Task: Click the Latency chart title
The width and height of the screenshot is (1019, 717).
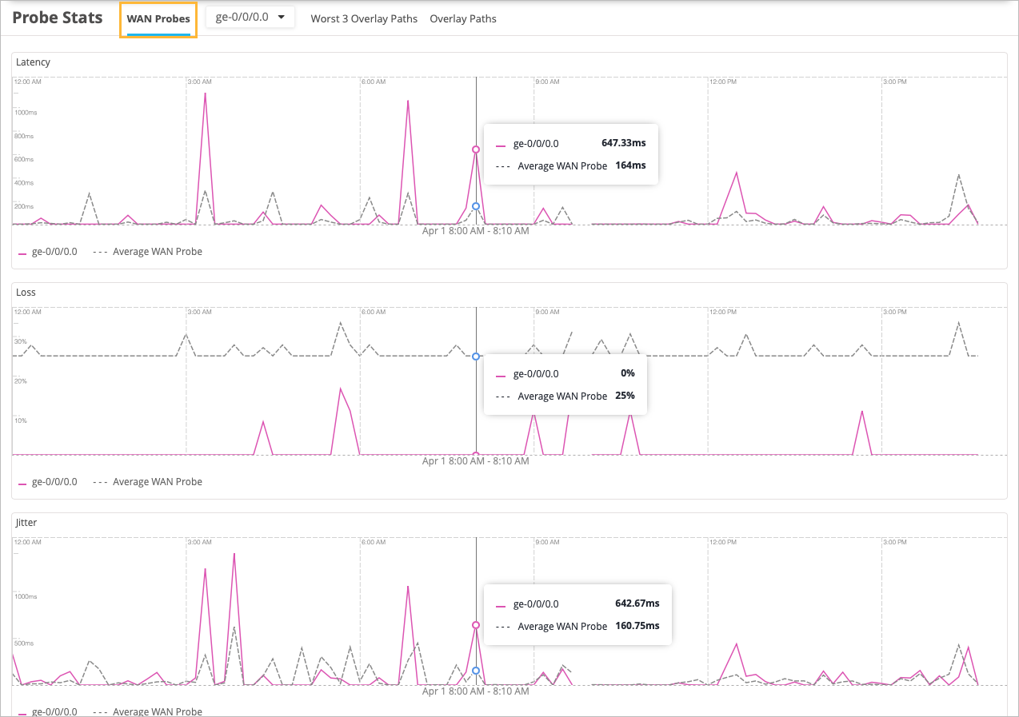Action: tap(34, 62)
